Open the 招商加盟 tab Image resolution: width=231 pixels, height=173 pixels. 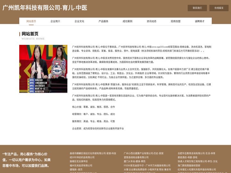coord(175,21)
